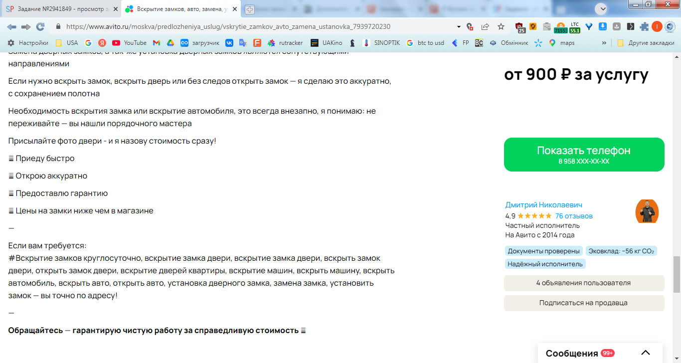Image resolution: width=681 pixels, height=363 pixels.
Task: Open the orange browser profile avatar
Action: (x=657, y=27)
